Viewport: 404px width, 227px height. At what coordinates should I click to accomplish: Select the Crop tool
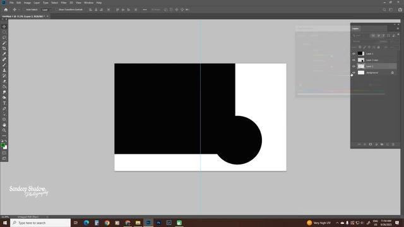point(4,49)
